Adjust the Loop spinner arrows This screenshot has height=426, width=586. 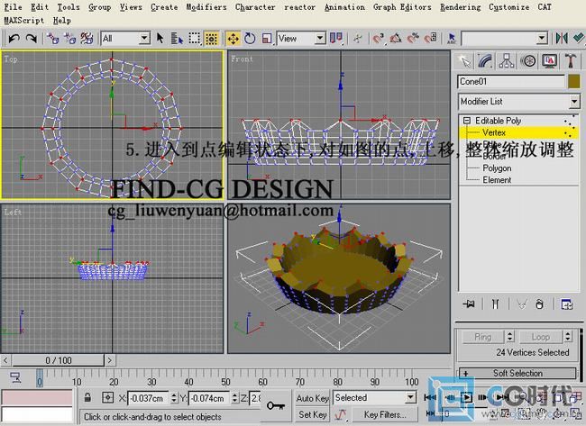pos(568,337)
